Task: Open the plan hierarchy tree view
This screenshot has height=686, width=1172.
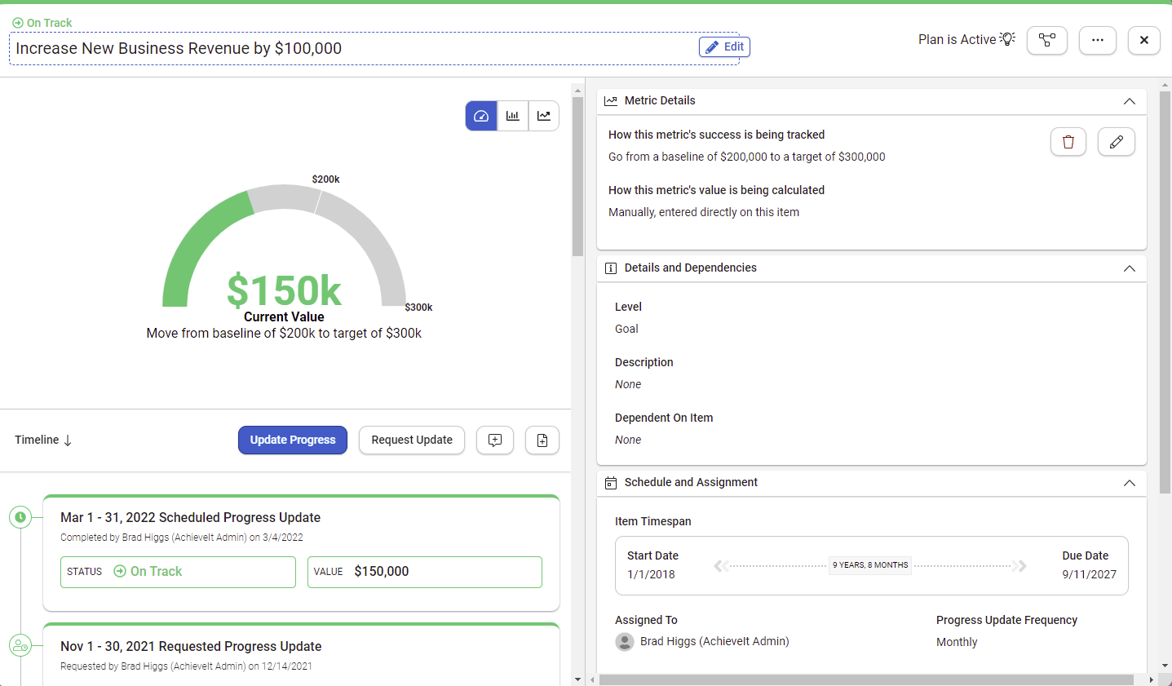Action: pyautogui.click(x=1047, y=40)
